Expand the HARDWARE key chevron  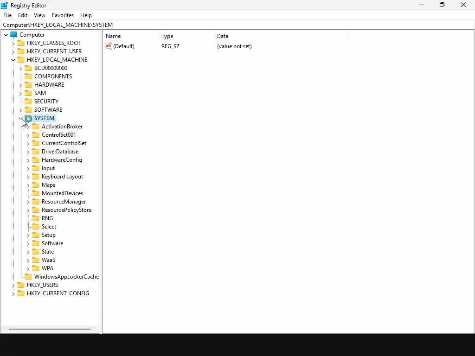tap(20, 85)
